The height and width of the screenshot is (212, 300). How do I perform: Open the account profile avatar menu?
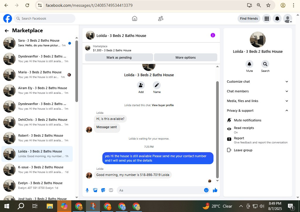click(288, 18)
